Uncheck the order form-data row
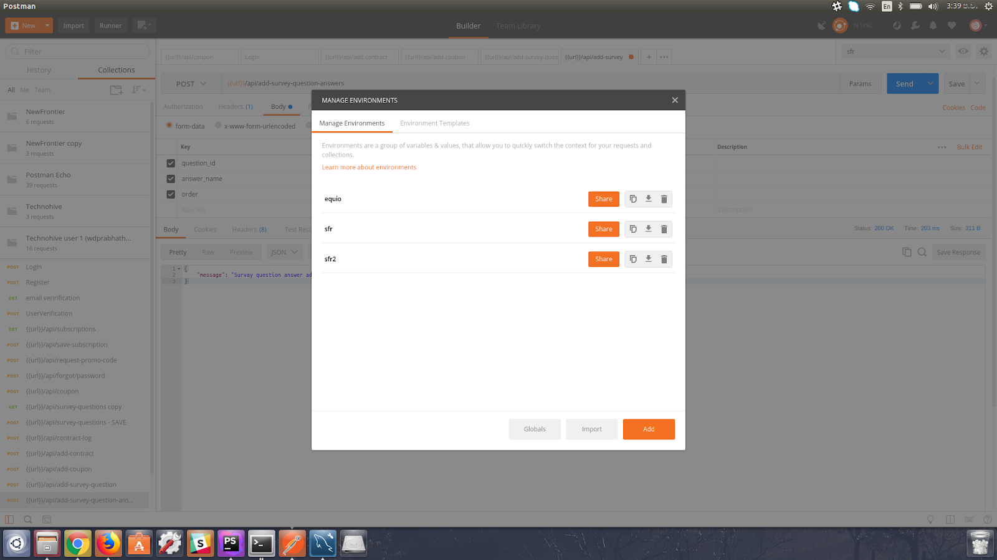997x560 pixels. 170,194
